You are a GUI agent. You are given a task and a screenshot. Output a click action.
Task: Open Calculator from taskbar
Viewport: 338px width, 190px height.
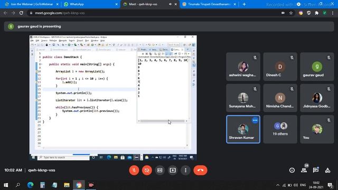click(42, 185)
